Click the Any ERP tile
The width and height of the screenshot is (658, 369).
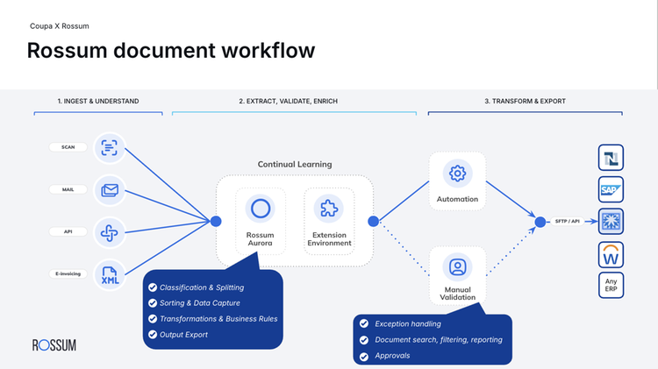pyautogui.click(x=611, y=286)
